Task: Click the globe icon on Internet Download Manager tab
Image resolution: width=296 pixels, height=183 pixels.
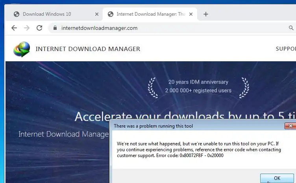Action: click(111, 14)
